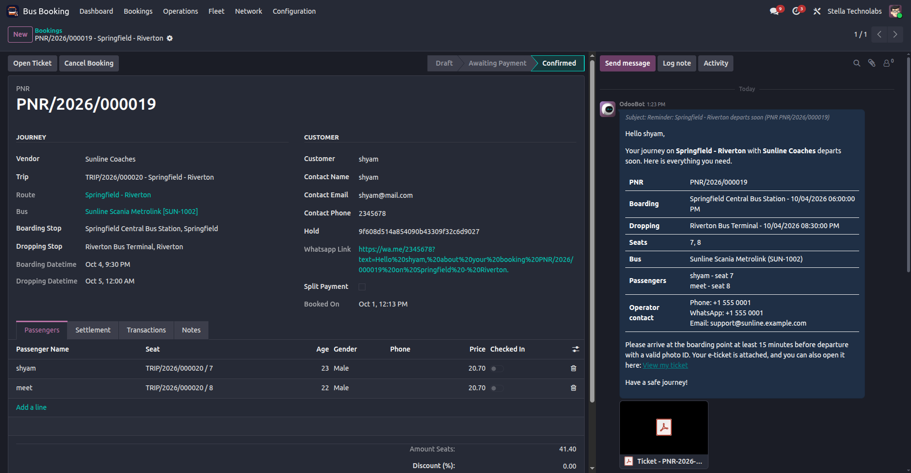
Task: Toggle Checked In for shyam
Action: pyautogui.click(x=497, y=368)
